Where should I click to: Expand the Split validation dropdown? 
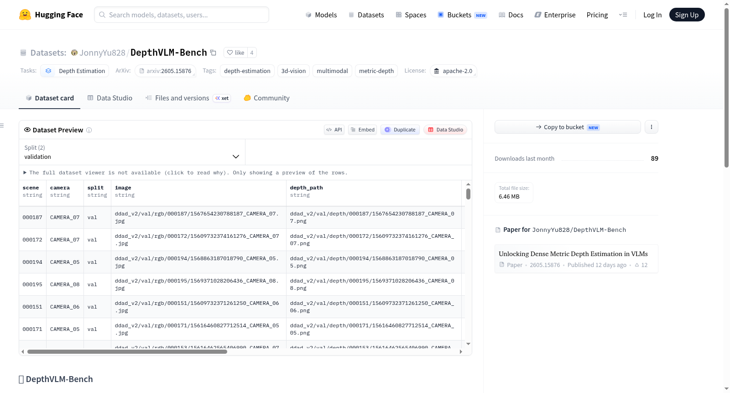132,152
